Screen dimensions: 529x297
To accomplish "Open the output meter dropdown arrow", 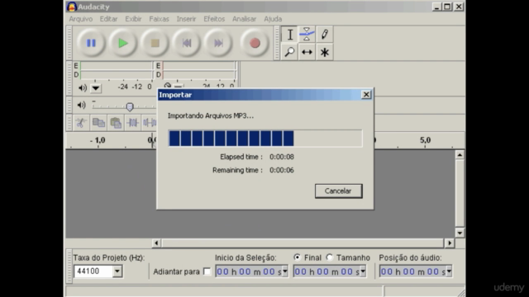I will point(96,88).
